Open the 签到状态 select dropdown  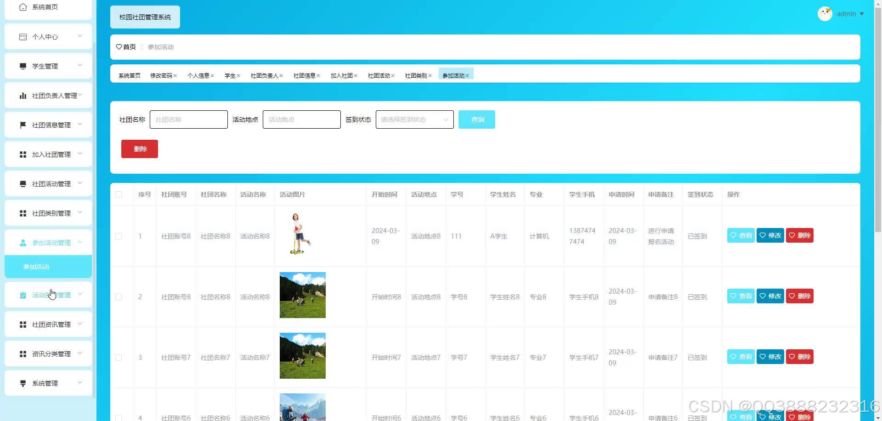pos(415,119)
